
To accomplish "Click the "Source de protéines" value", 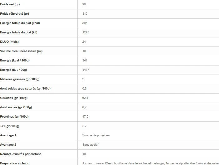I will click(96, 135).
